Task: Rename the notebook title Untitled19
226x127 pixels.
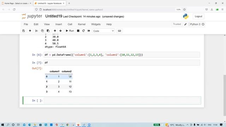Action: [54, 16]
